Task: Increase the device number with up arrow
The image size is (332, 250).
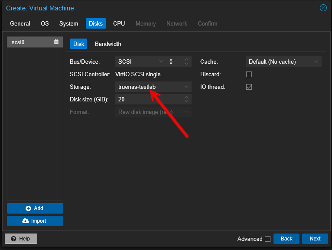Action: (186, 60)
